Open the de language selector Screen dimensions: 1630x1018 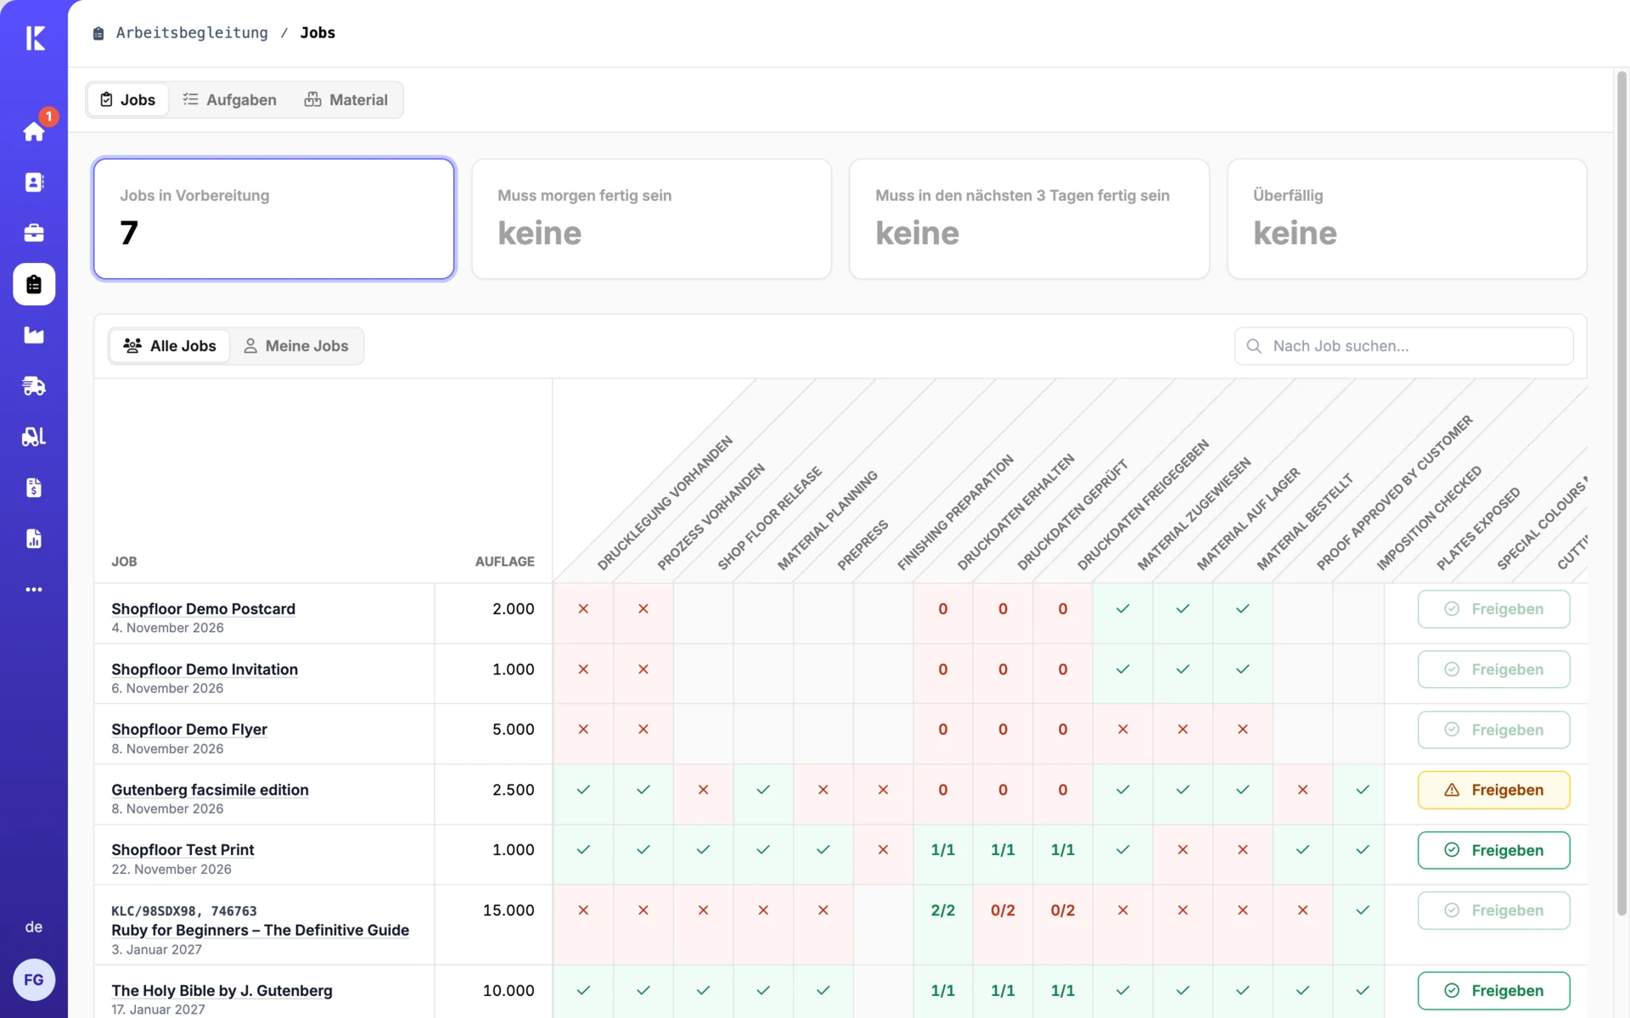pyautogui.click(x=34, y=927)
